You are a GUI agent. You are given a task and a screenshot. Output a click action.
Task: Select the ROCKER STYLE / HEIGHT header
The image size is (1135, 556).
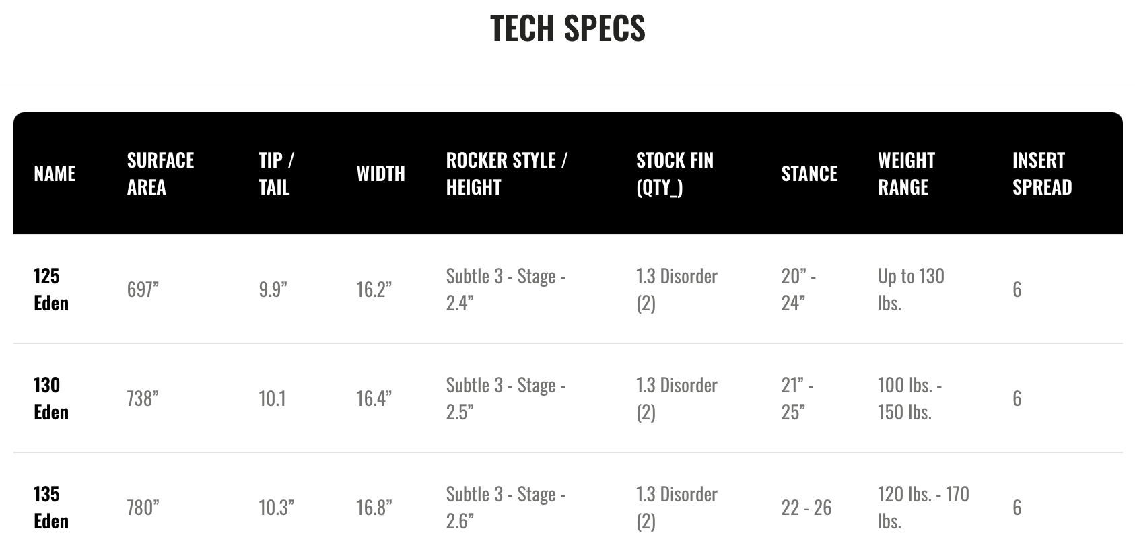[x=506, y=174]
